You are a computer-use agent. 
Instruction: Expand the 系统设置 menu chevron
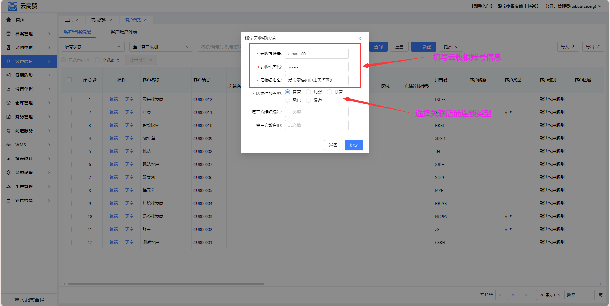[x=49, y=173]
